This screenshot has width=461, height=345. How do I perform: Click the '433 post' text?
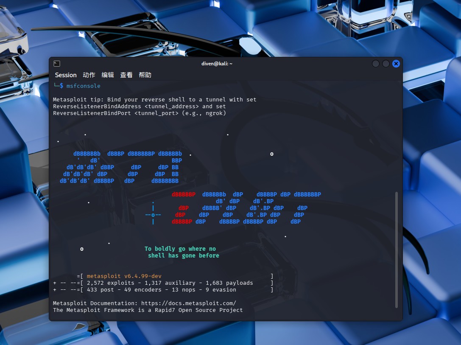(100, 290)
